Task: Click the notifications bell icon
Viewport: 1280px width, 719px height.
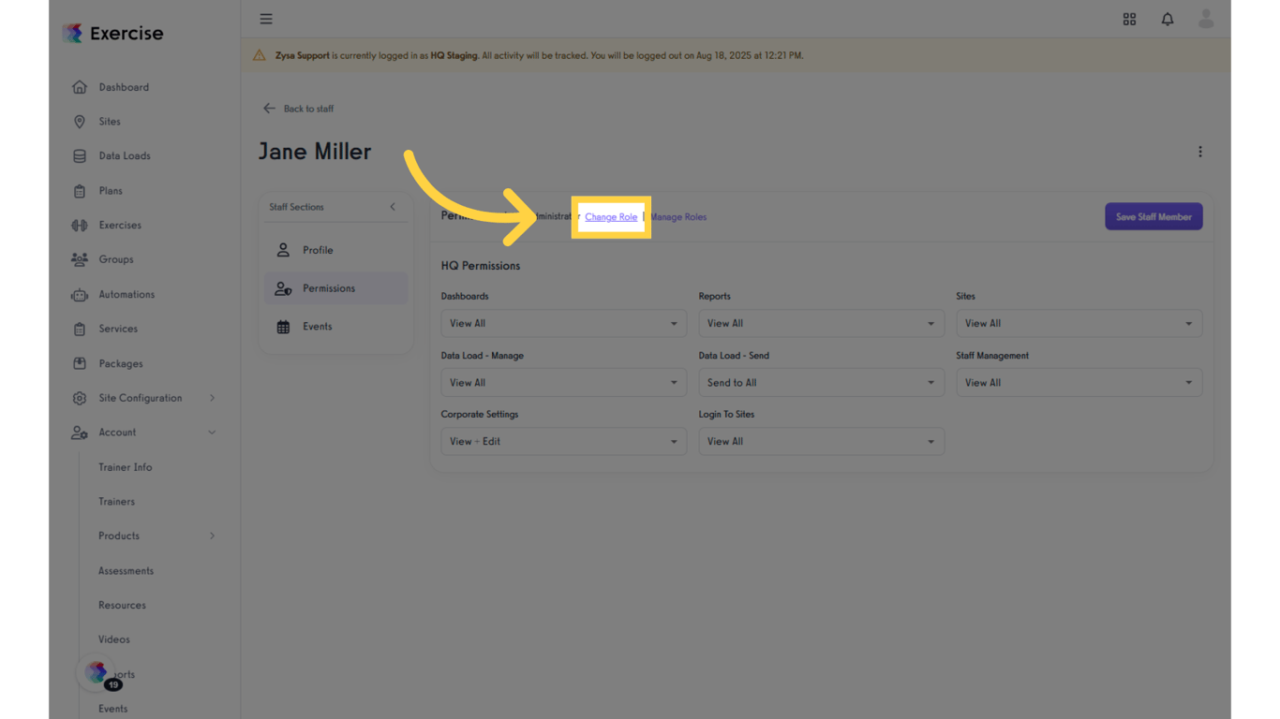Action: click(1168, 19)
